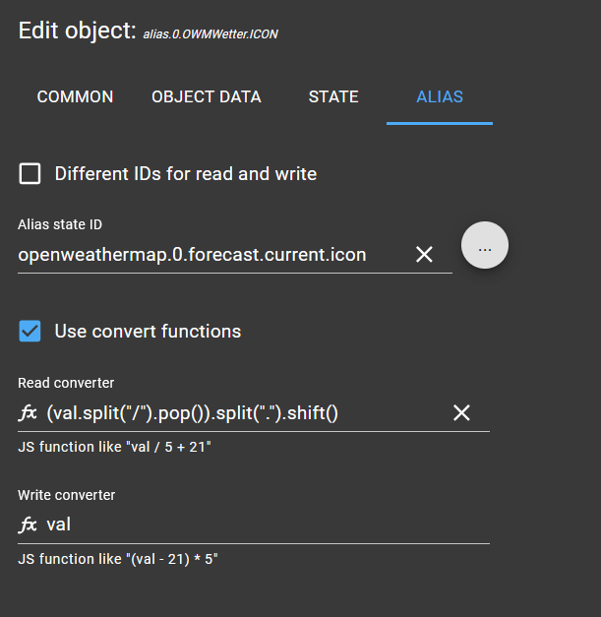Clear the Alias state ID field

[424, 255]
